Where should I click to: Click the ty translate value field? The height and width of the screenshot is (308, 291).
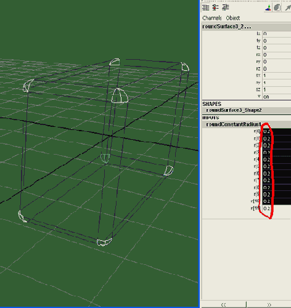point(277,41)
